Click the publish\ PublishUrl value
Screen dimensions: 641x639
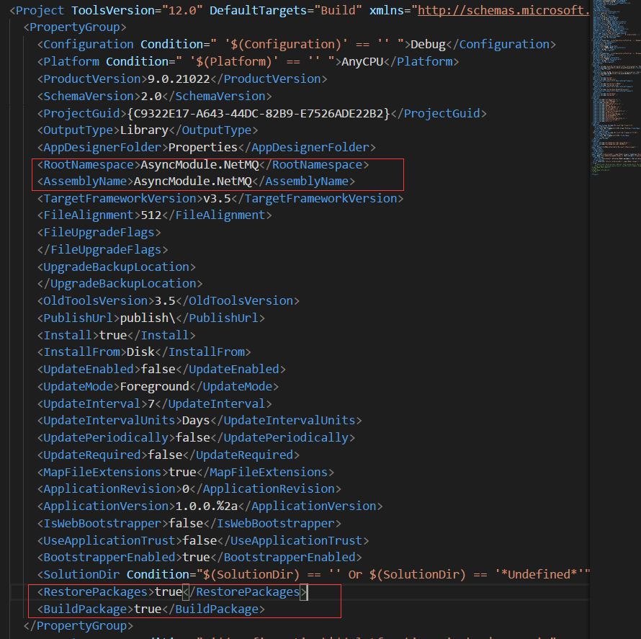[x=148, y=318]
